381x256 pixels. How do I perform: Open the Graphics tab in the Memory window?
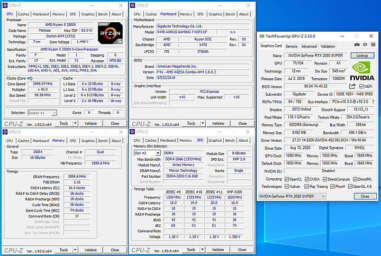point(88,141)
